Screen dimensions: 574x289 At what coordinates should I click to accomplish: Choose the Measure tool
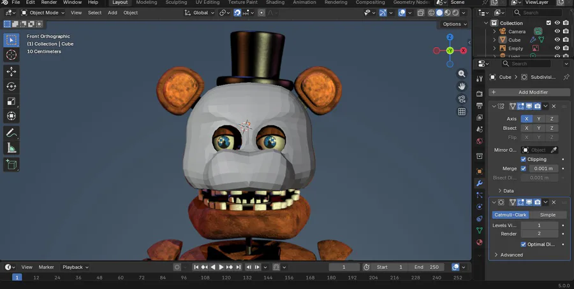11,148
